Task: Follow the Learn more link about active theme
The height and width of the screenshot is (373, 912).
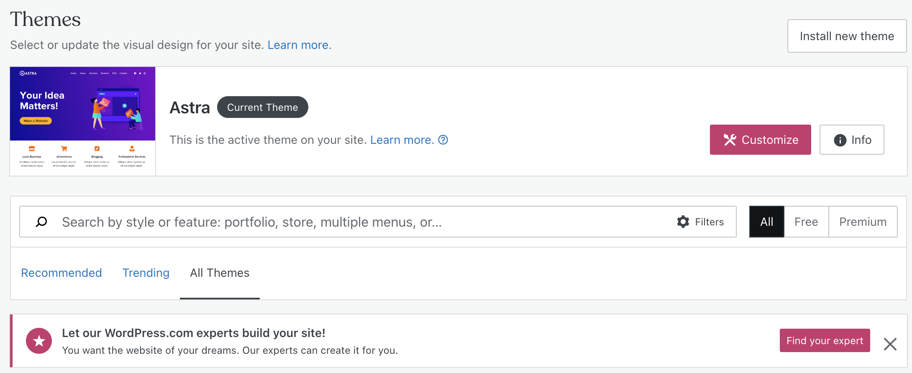Action: pos(402,140)
